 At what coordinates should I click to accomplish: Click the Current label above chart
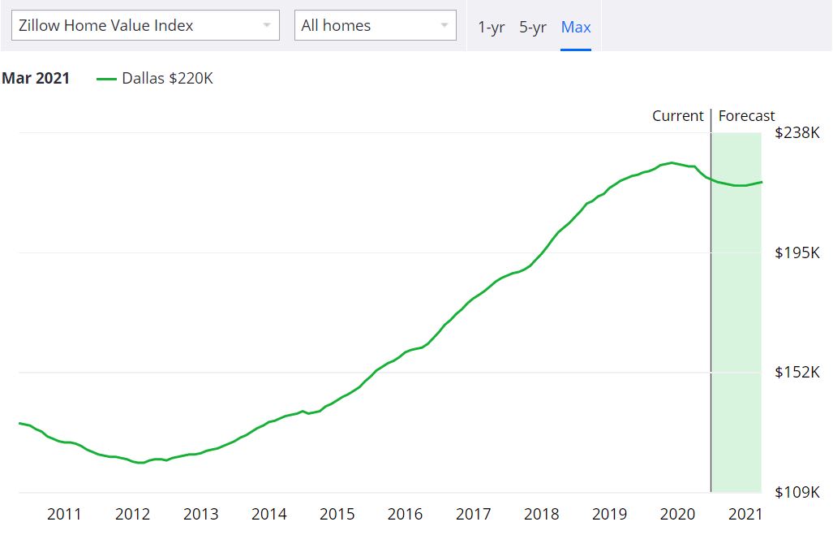677,116
